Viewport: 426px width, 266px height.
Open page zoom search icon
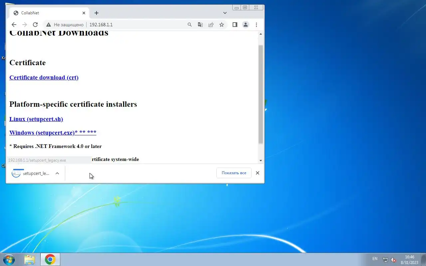click(x=190, y=25)
